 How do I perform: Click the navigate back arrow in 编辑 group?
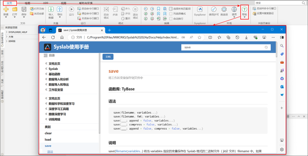tap(146, 9)
